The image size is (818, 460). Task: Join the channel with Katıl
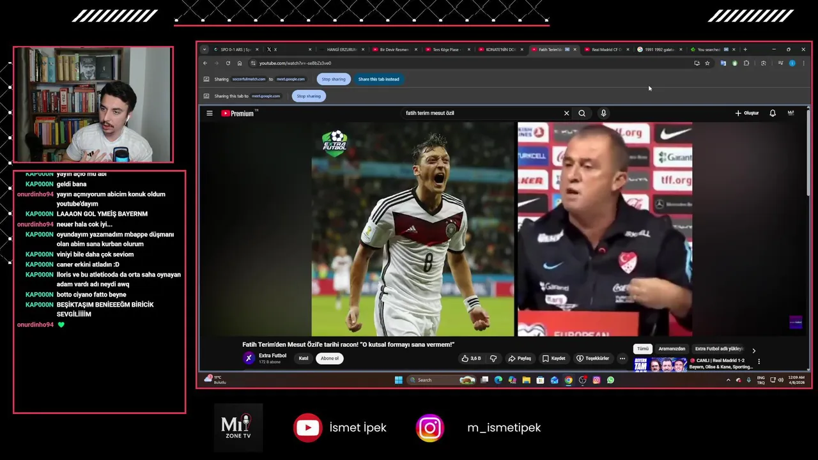click(x=304, y=358)
